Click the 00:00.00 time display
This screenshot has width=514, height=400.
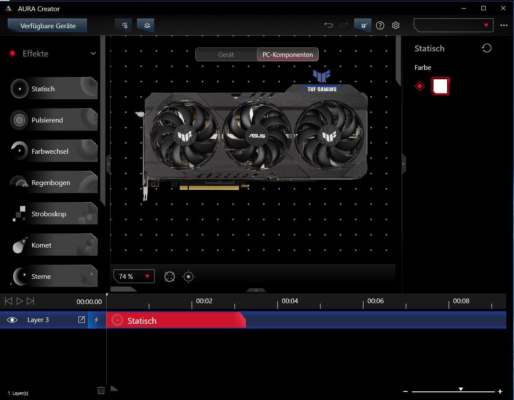click(89, 301)
